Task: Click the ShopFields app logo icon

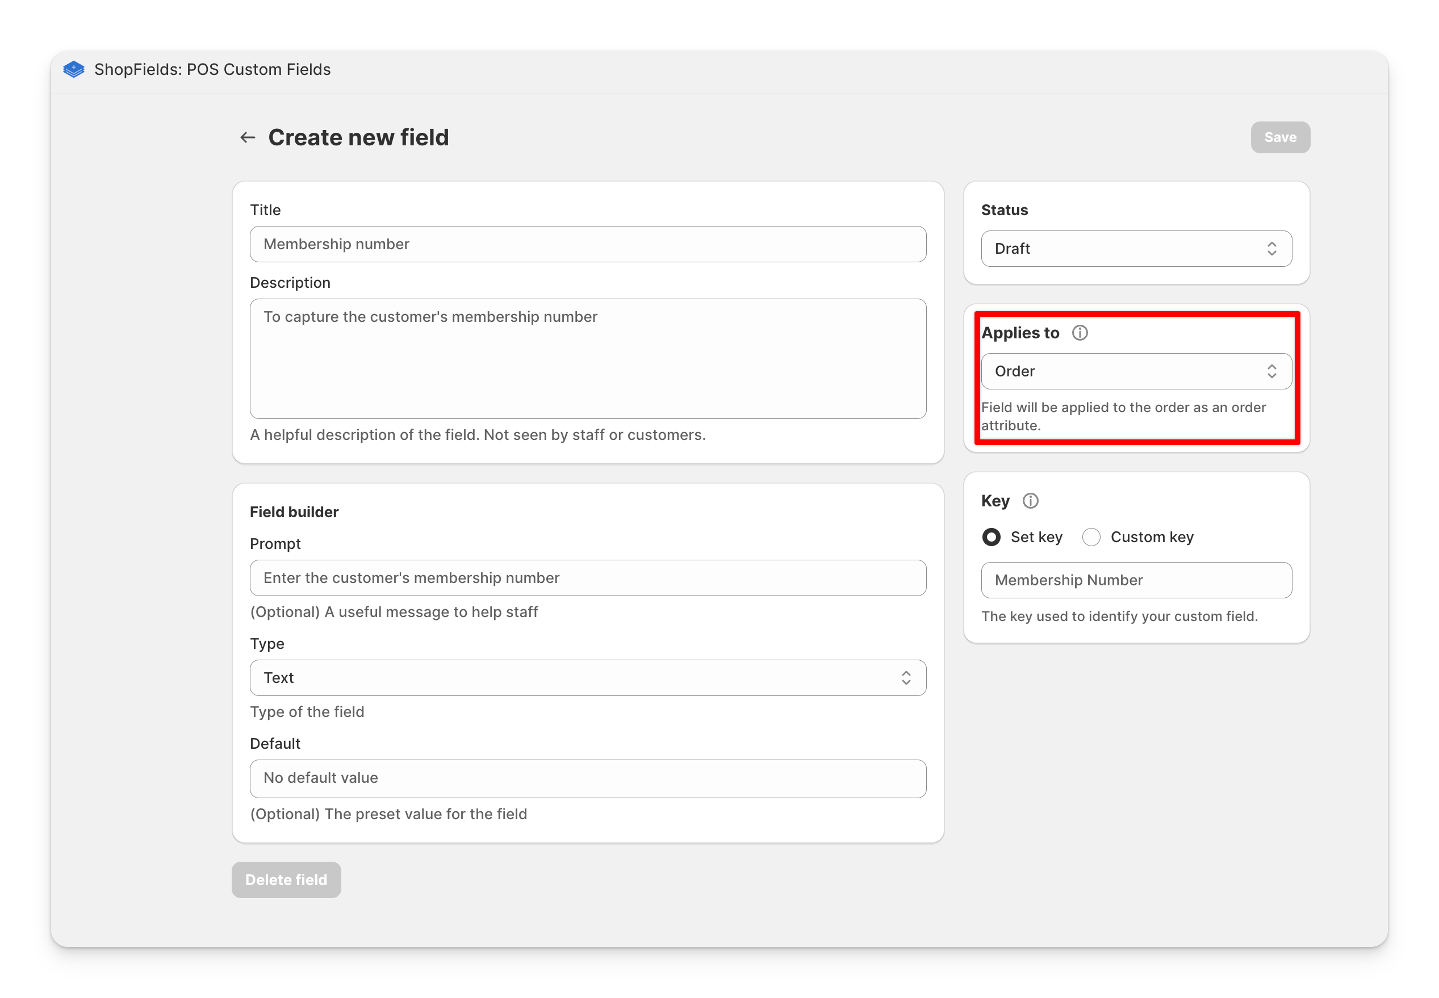Action: (x=73, y=69)
